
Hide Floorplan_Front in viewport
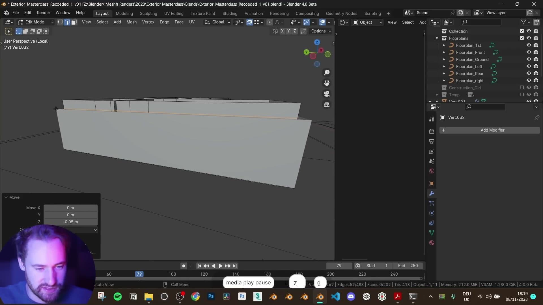click(x=529, y=52)
